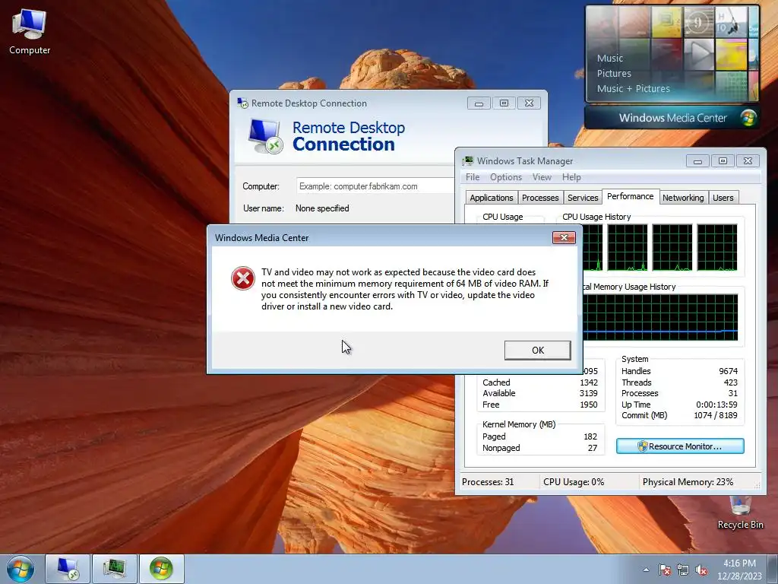Select Pictures in Media Center gadget

point(614,74)
